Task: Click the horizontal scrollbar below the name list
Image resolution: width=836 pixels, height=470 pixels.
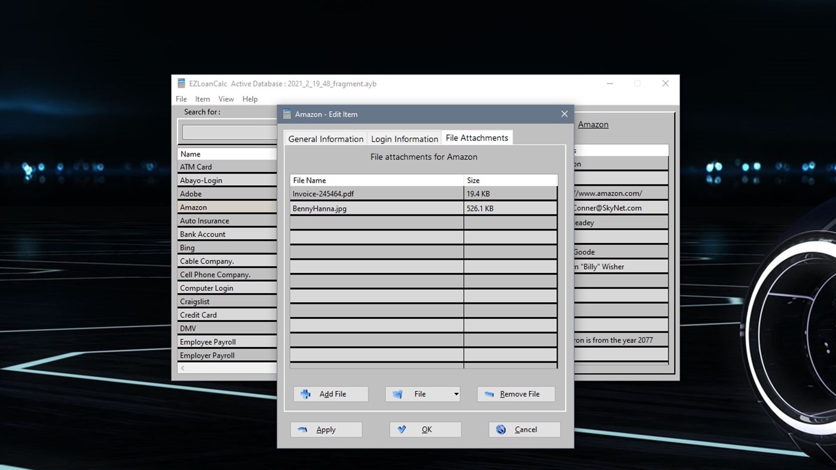Action: point(227,368)
